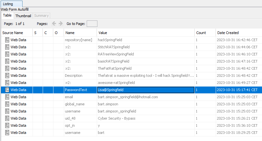Select the Description name cell
The height and width of the screenshot is (141, 262).
pos(74,76)
